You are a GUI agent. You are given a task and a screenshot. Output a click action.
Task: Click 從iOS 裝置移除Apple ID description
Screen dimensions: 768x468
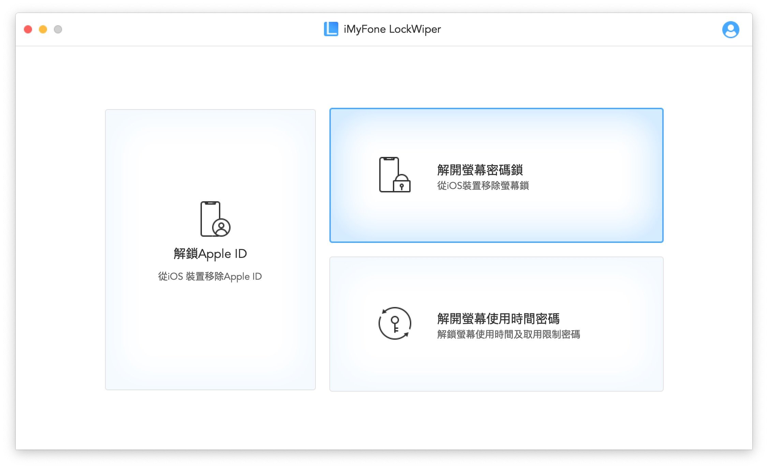(210, 276)
